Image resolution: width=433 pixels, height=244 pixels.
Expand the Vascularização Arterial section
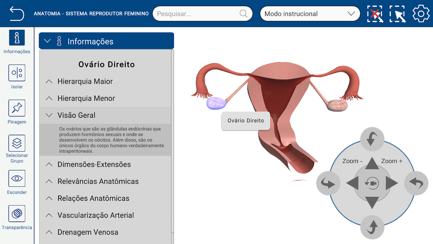(105, 215)
